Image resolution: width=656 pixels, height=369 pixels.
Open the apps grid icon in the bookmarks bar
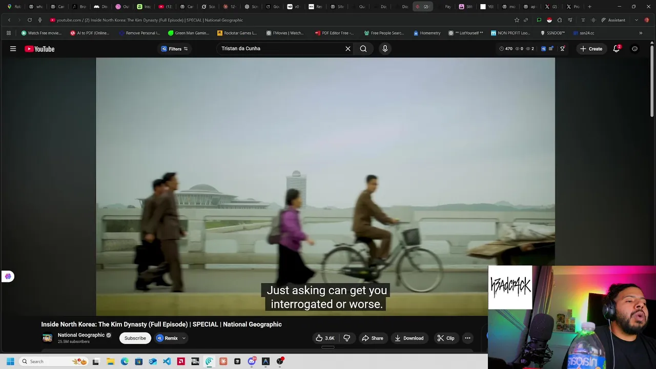(9, 33)
